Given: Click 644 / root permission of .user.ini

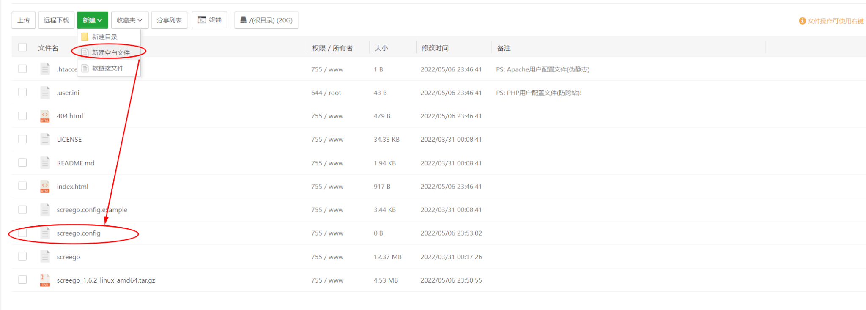Looking at the screenshot, I should click(x=326, y=93).
